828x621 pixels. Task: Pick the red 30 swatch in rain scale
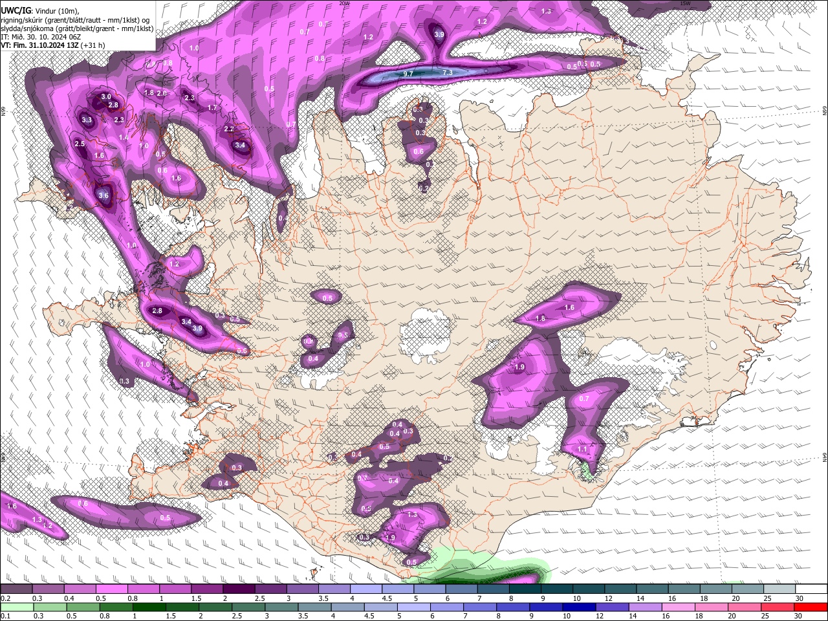point(811,607)
